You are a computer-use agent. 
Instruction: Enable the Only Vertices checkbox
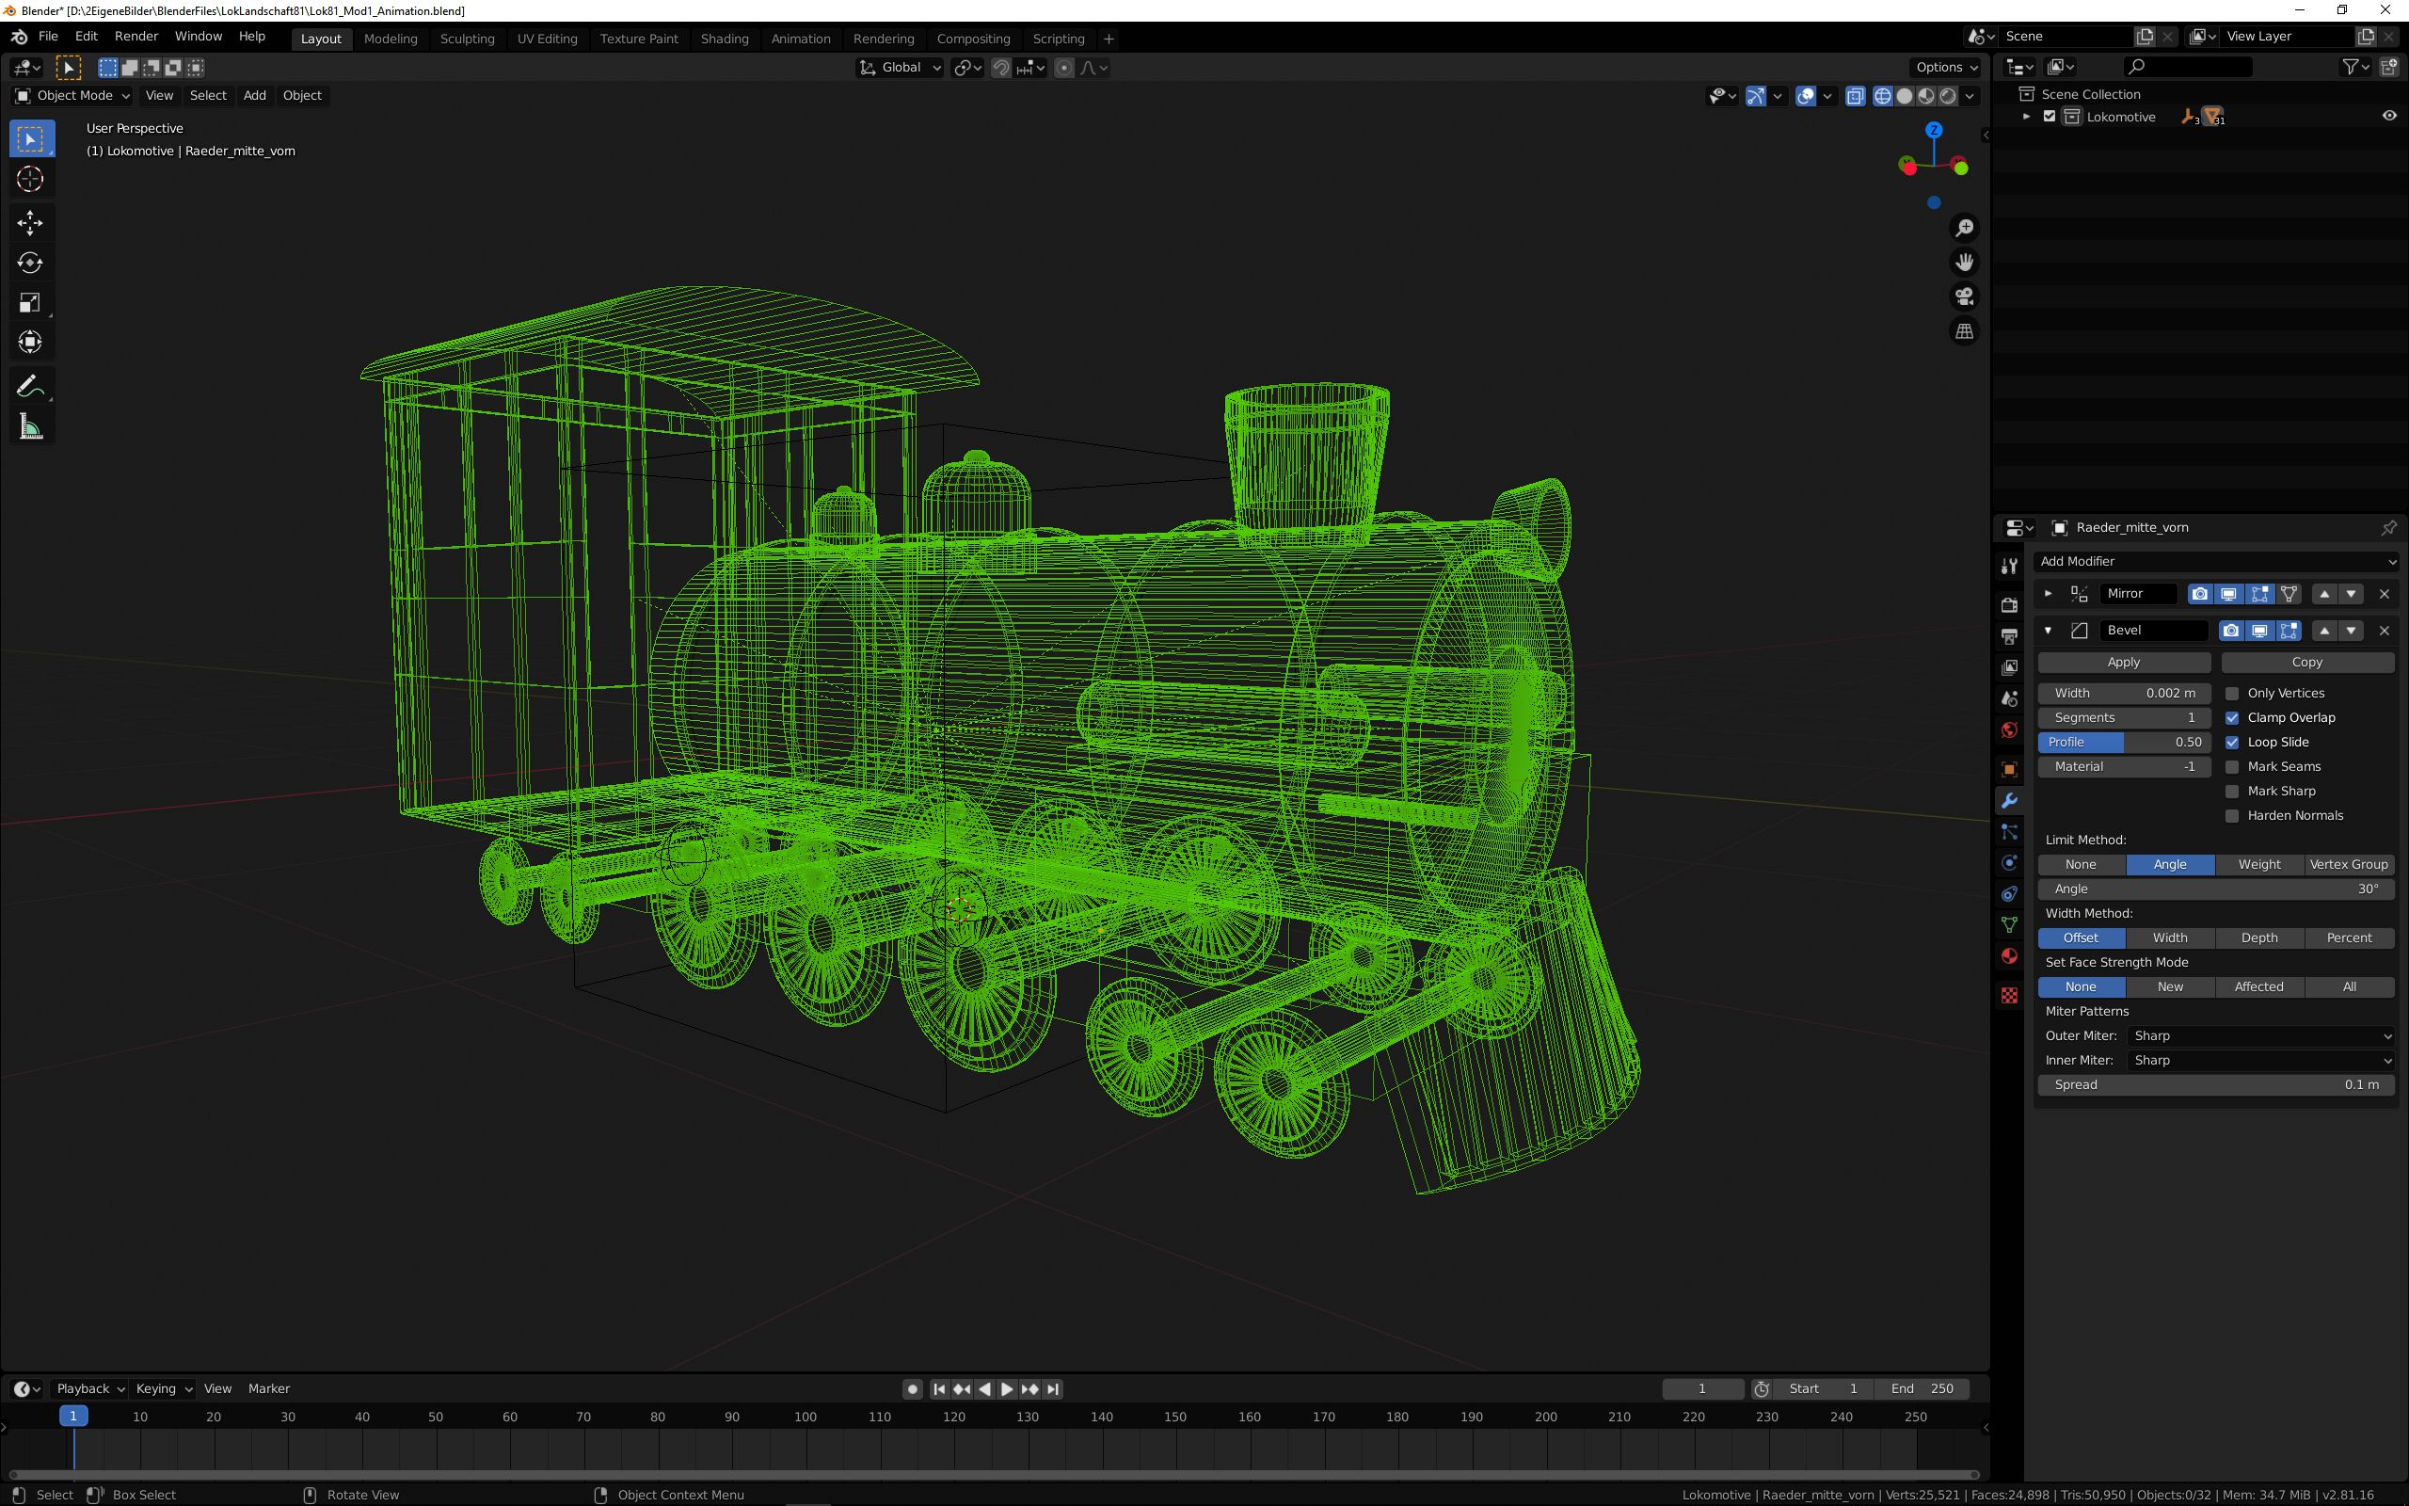pos(2232,694)
